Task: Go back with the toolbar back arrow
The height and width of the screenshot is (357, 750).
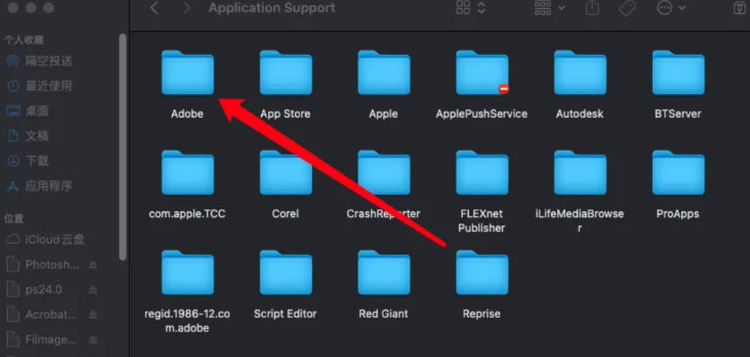Action: coord(154,8)
